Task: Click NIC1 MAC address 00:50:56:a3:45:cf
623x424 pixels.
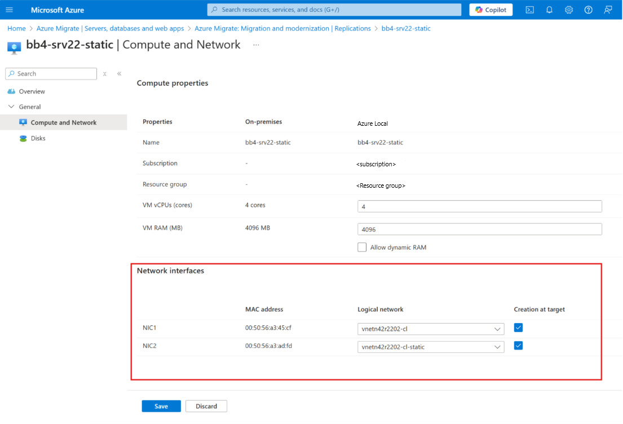Action: [268, 328]
